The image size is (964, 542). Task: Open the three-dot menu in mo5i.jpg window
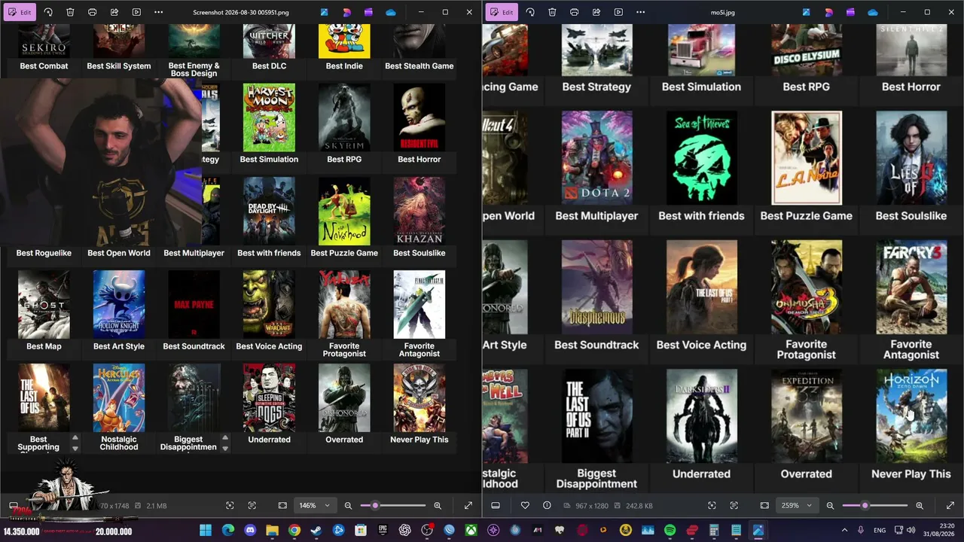640,12
